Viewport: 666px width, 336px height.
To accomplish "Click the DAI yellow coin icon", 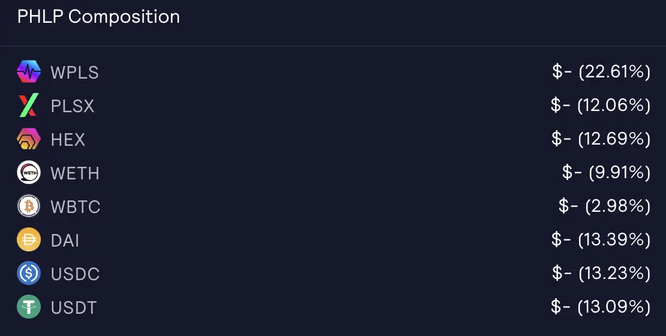I will click(x=29, y=239).
